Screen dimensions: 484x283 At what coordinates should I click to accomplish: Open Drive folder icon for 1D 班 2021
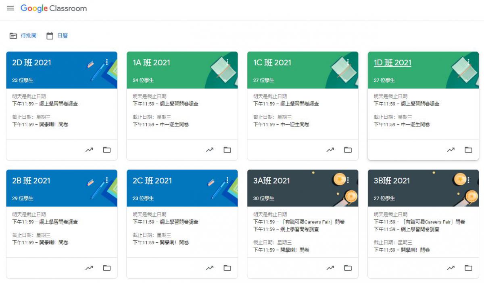pyautogui.click(x=468, y=150)
